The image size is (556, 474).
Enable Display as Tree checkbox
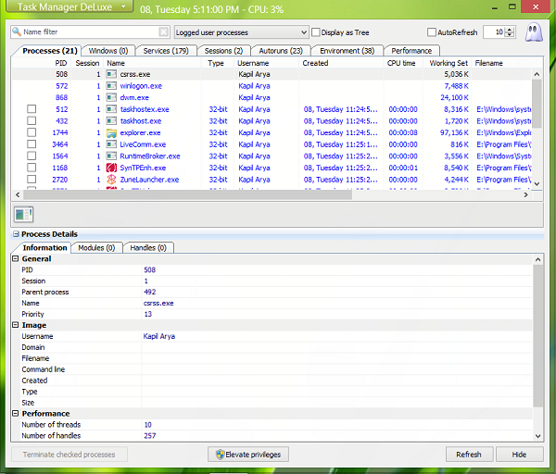316,32
